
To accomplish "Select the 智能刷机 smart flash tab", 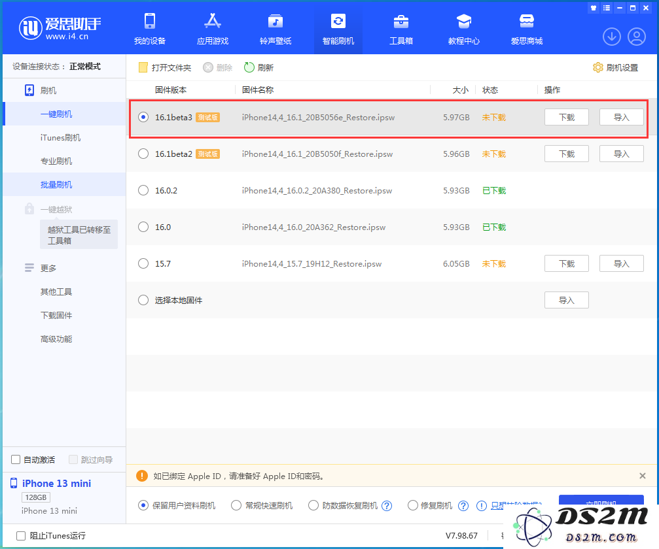I will click(x=338, y=29).
